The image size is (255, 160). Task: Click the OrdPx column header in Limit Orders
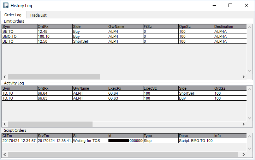[54, 26]
